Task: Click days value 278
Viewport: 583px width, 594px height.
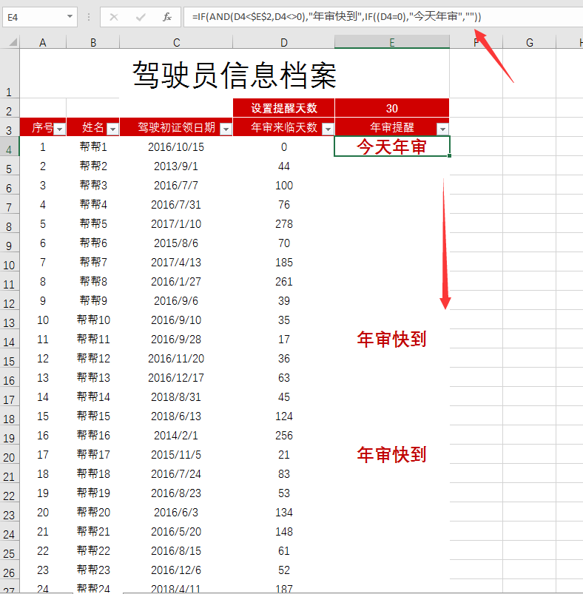Action: coord(284,223)
